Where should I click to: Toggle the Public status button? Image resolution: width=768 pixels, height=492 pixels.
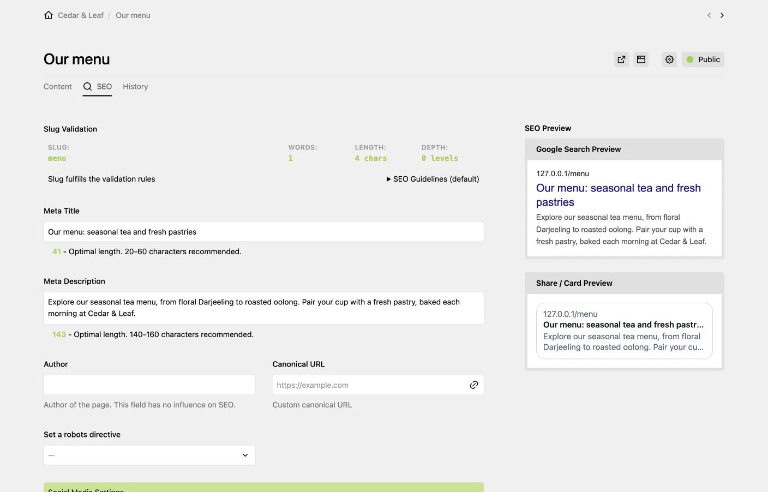pyautogui.click(x=703, y=59)
